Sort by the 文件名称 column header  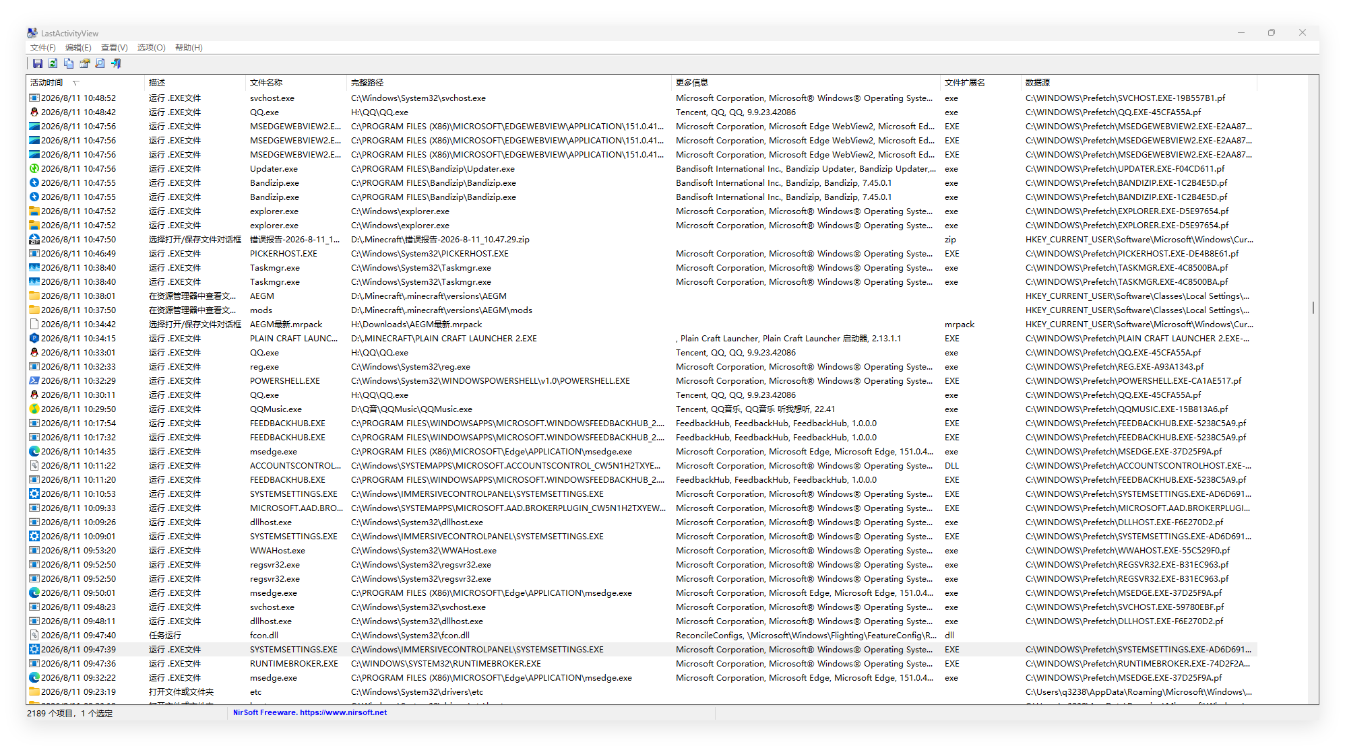pos(296,83)
